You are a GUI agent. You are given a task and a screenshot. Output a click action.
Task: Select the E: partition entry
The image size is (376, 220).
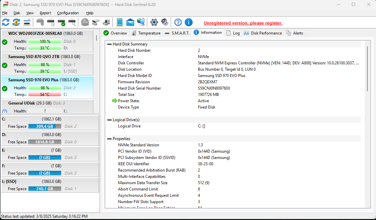point(50,154)
